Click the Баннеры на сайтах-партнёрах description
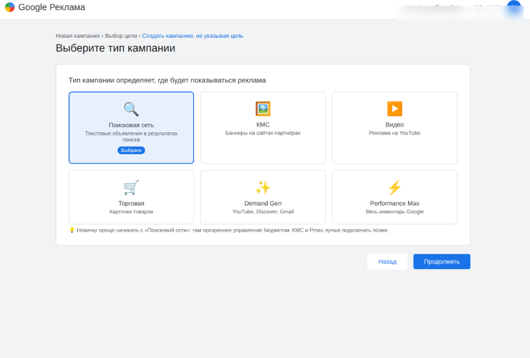This screenshot has width=530, height=358. coord(263,133)
